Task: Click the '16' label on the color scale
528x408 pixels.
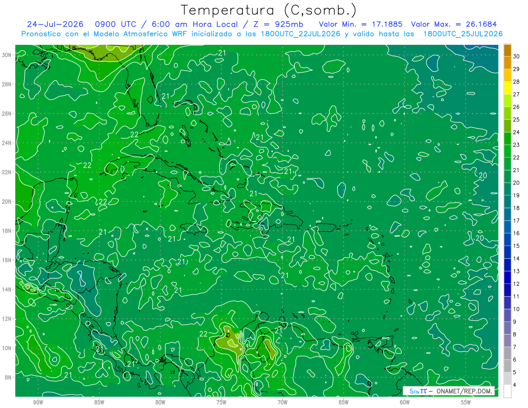Action: point(517,233)
